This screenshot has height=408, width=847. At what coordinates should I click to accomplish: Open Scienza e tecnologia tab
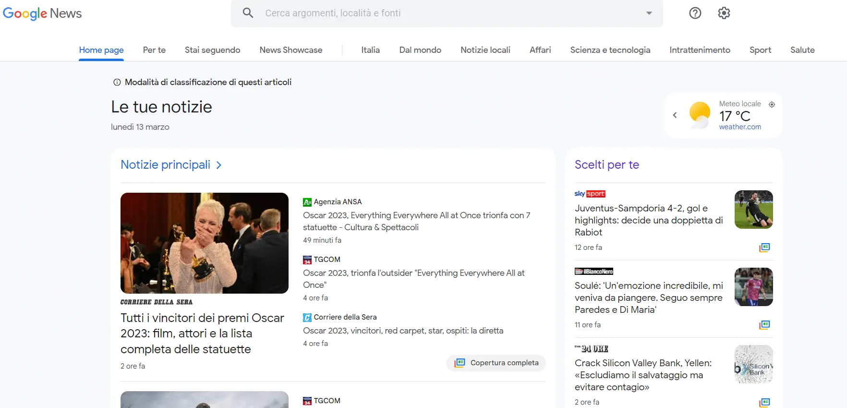point(610,50)
